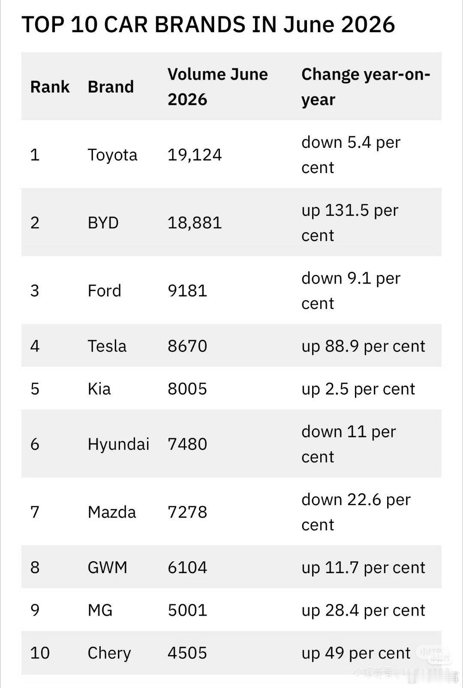Image resolution: width=463 pixels, height=688 pixels.
Task: Select the Rank column header
Action: 50,87
